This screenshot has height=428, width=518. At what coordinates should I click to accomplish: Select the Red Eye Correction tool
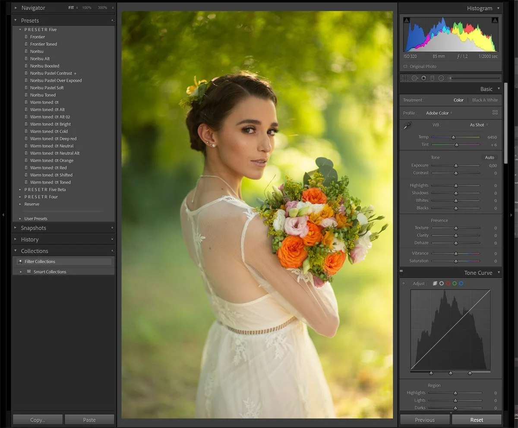423,78
